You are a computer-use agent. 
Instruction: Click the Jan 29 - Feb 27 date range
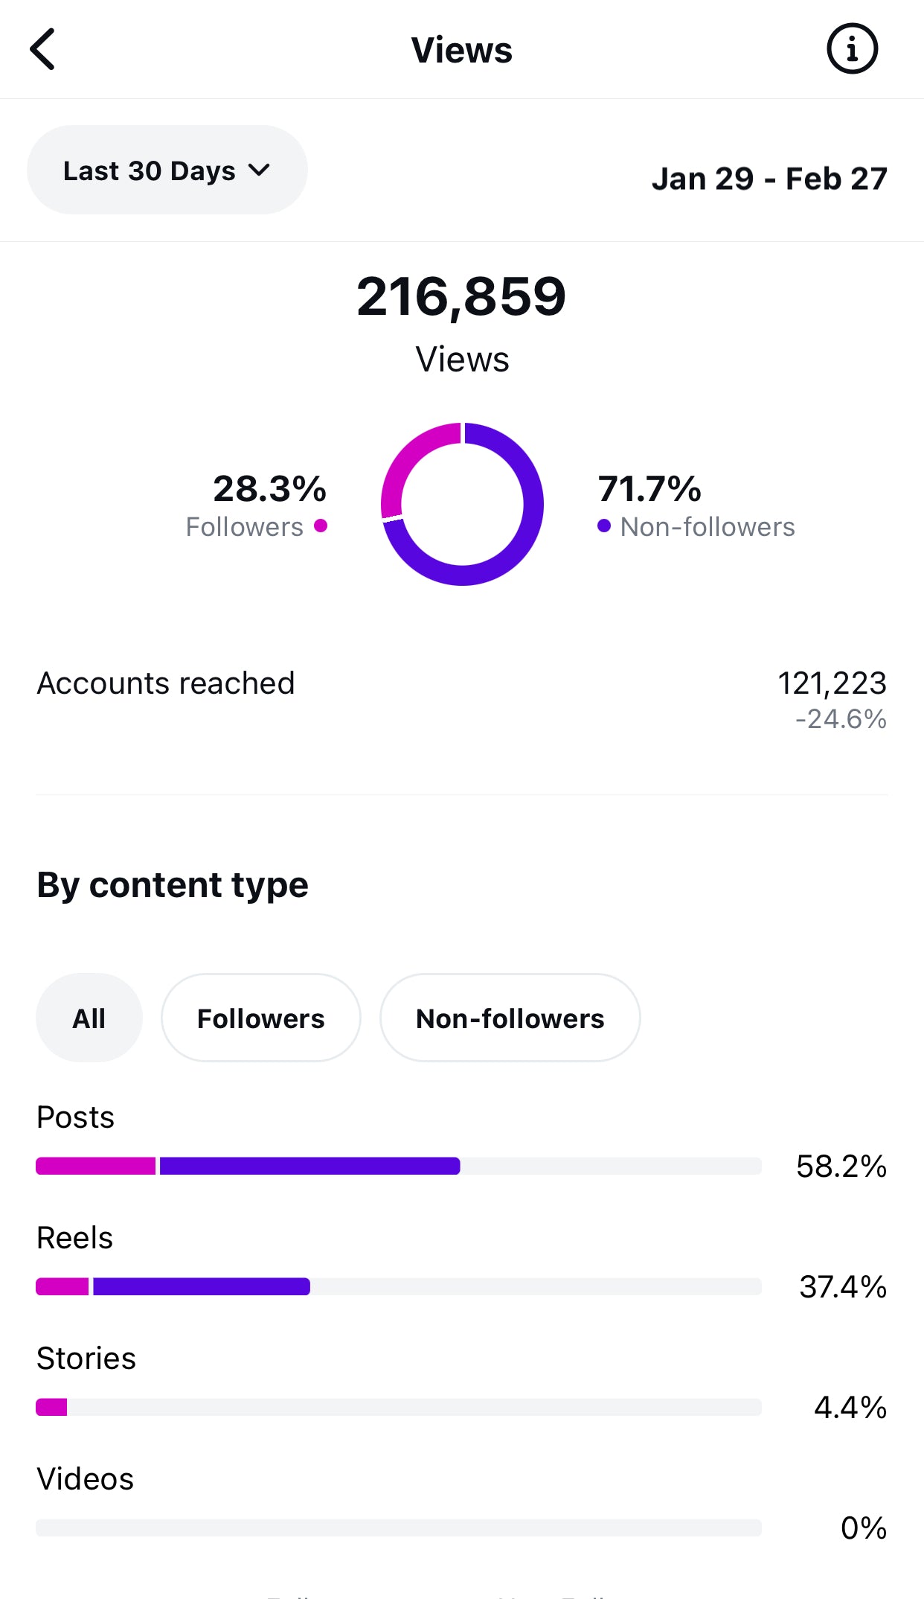[x=769, y=179]
